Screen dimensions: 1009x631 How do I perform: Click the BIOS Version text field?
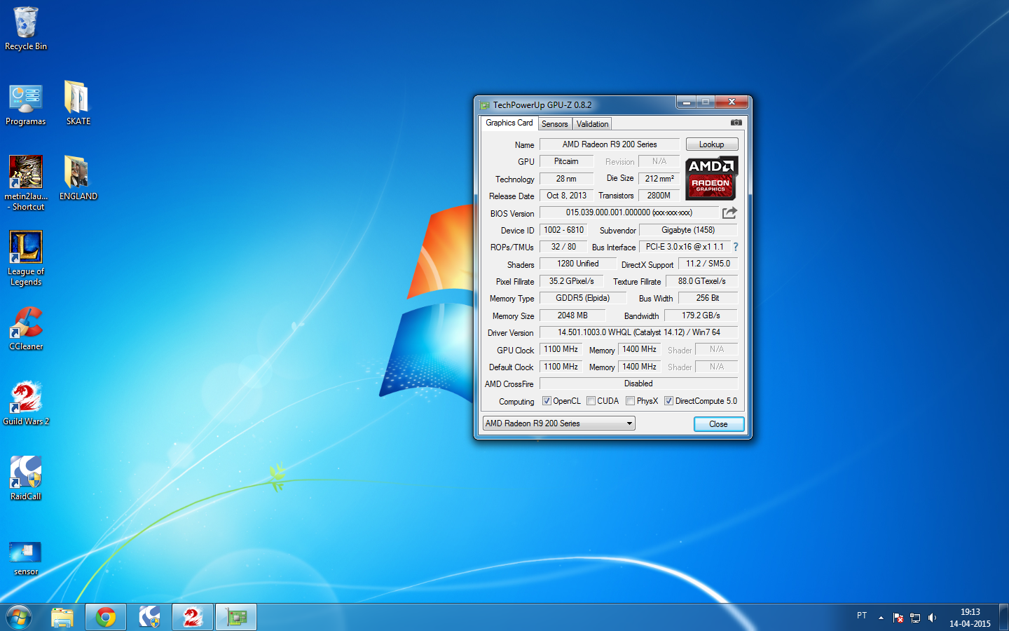point(629,212)
